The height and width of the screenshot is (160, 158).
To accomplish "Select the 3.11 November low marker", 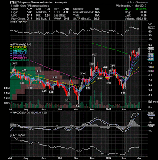I will pos(78,106).
